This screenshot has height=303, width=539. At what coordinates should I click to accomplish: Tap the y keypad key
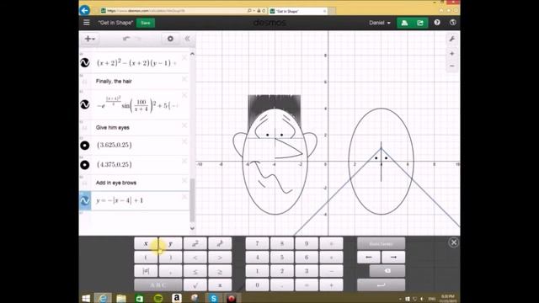pos(170,243)
